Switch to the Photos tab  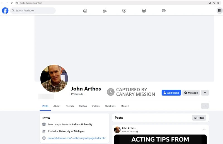(83, 106)
